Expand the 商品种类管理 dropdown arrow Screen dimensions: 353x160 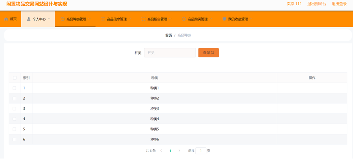(x=89, y=19)
